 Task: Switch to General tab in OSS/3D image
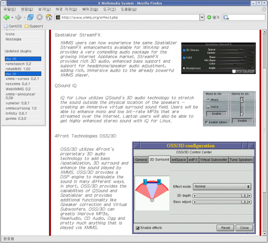click(x=141, y=160)
